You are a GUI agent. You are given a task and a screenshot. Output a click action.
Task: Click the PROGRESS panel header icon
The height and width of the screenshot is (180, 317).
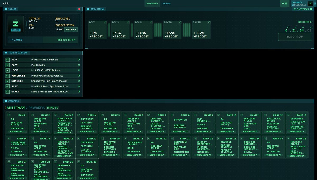coord(6,101)
